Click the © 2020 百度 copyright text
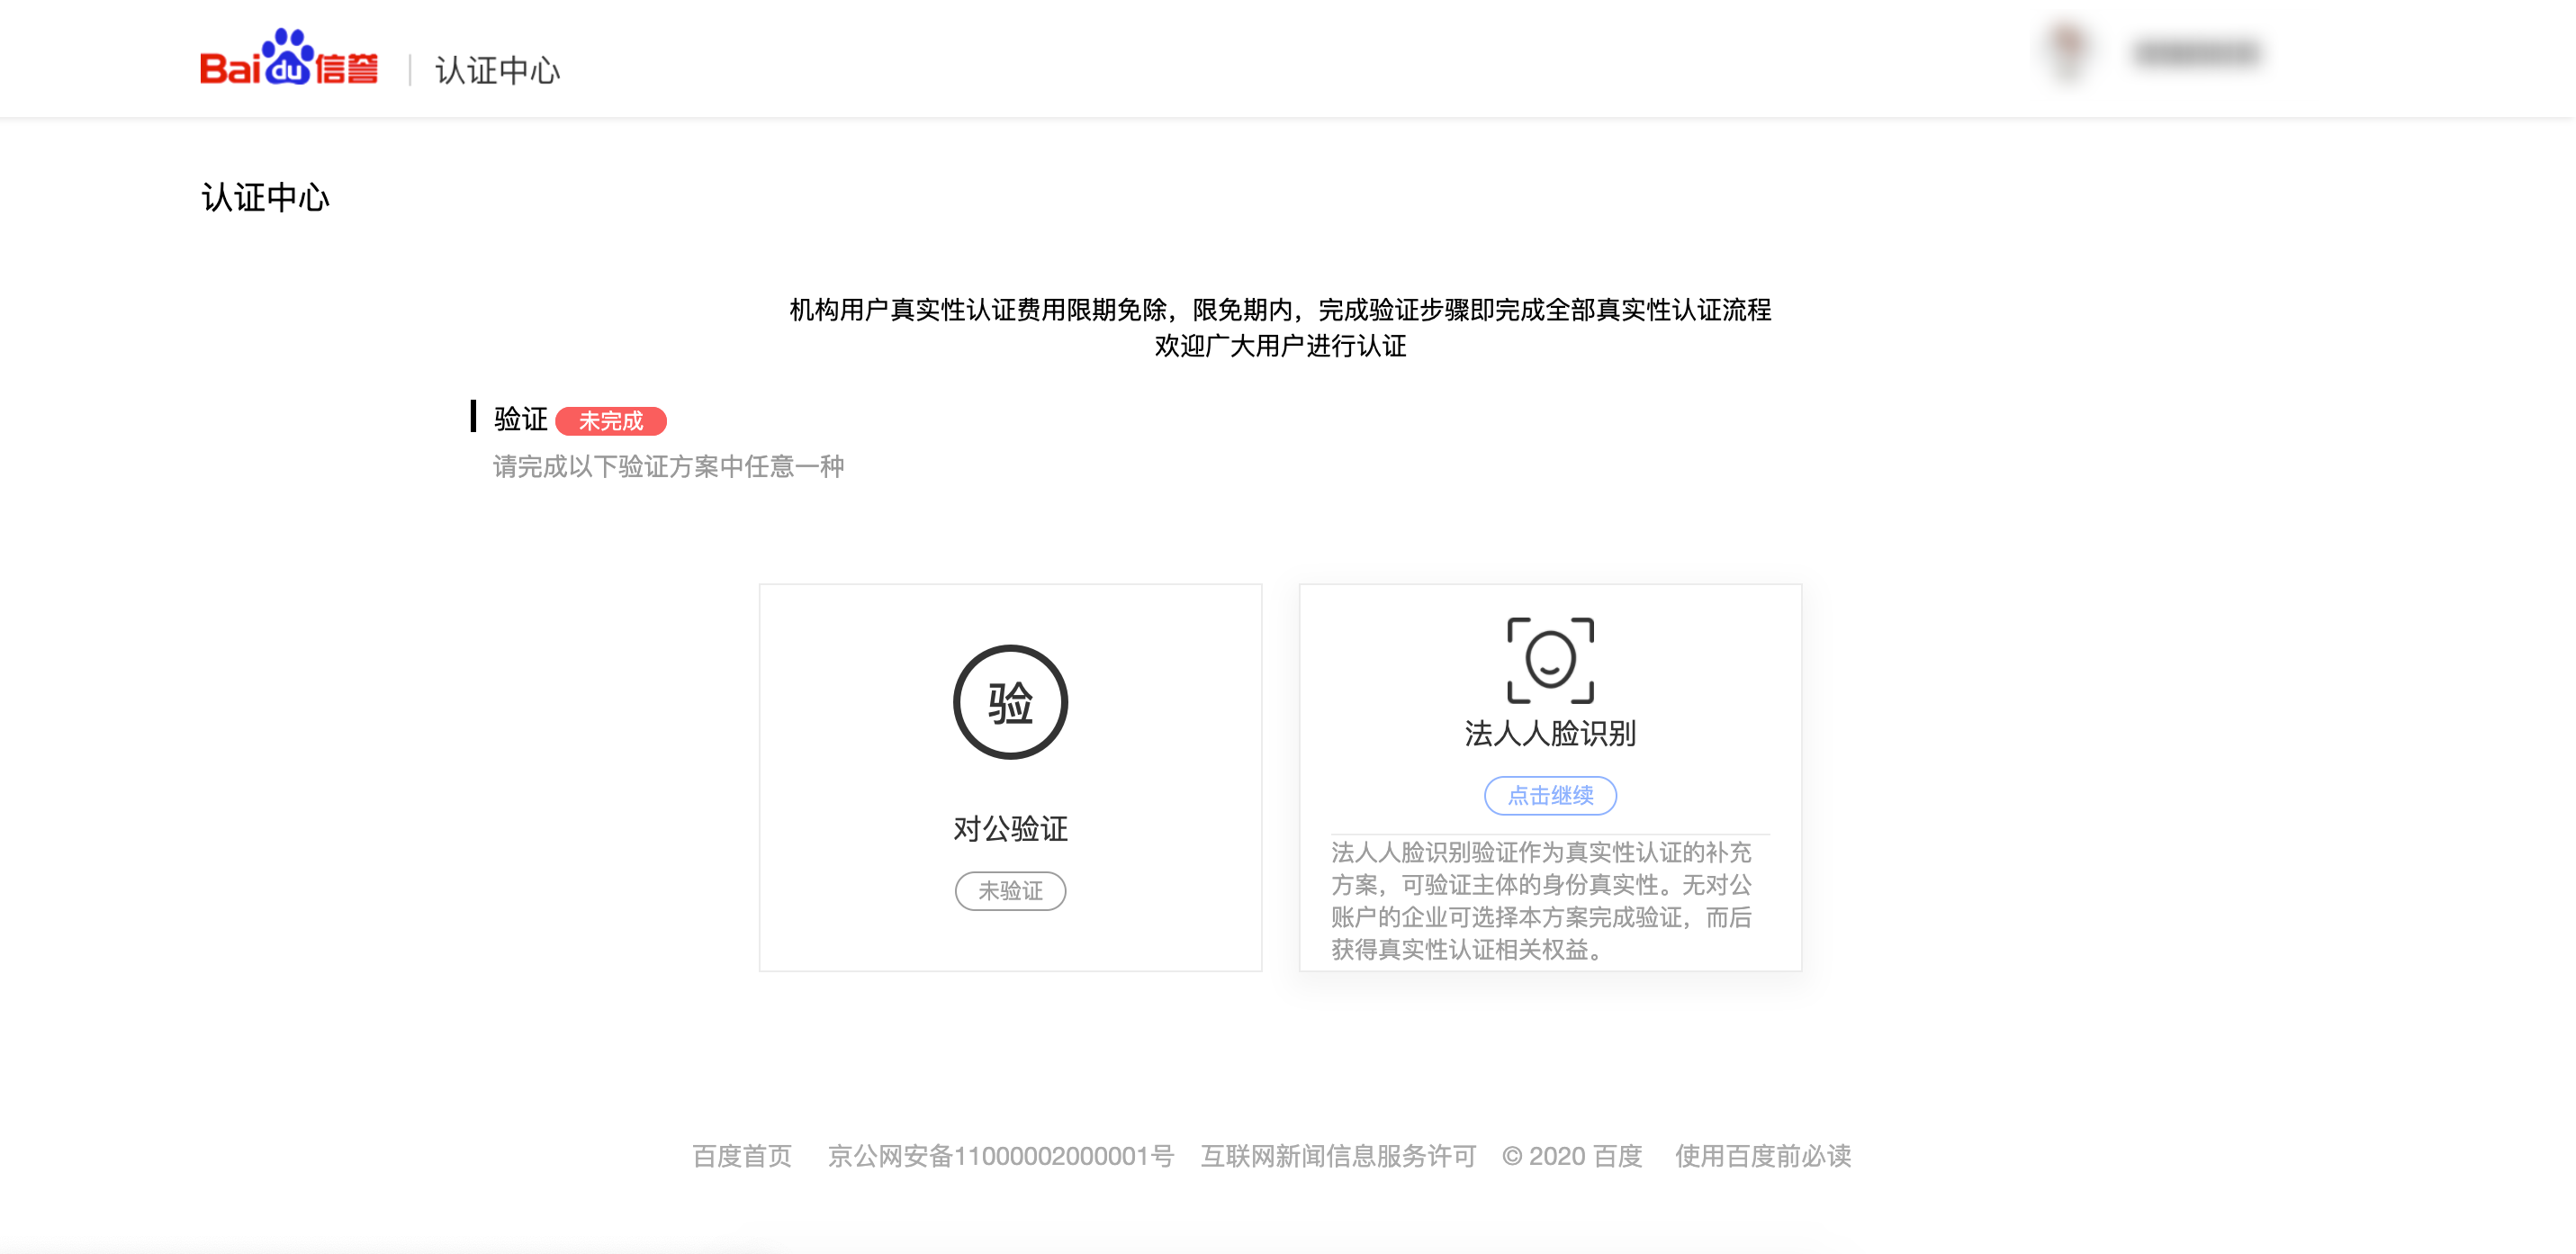Viewport: 2576px width, 1254px height. pyautogui.click(x=1572, y=1156)
